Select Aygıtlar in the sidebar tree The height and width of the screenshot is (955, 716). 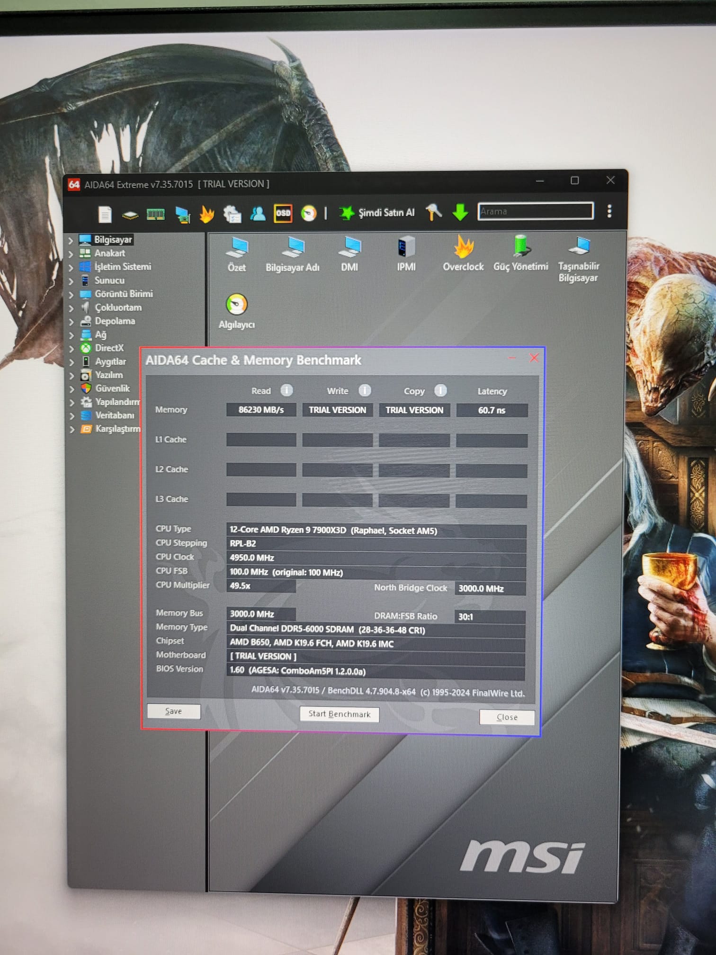tap(110, 361)
